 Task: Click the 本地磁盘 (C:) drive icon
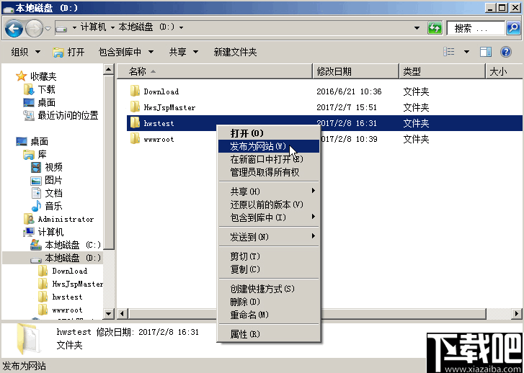36,245
